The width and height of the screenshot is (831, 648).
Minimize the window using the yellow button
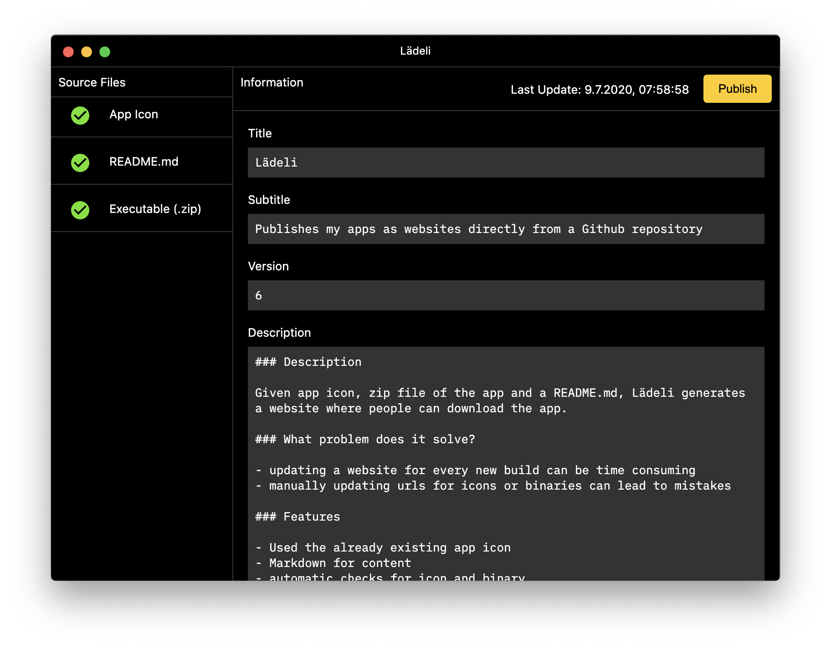[x=87, y=52]
